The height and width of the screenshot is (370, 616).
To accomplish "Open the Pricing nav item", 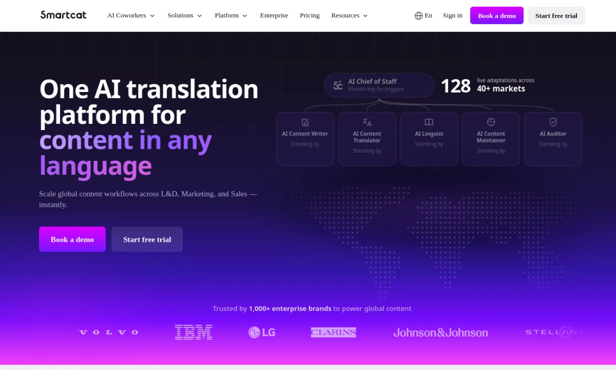I will (x=309, y=15).
